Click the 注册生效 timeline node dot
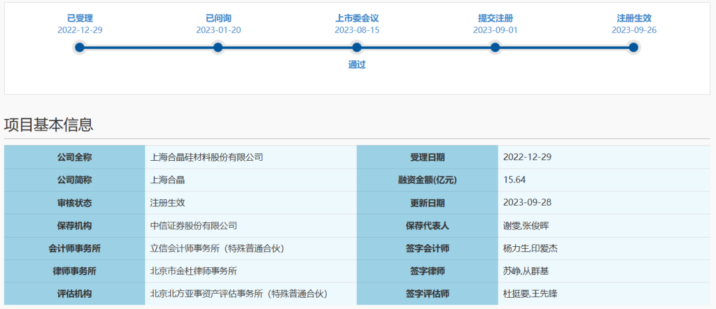716x309 pixels. coord(633,48)
